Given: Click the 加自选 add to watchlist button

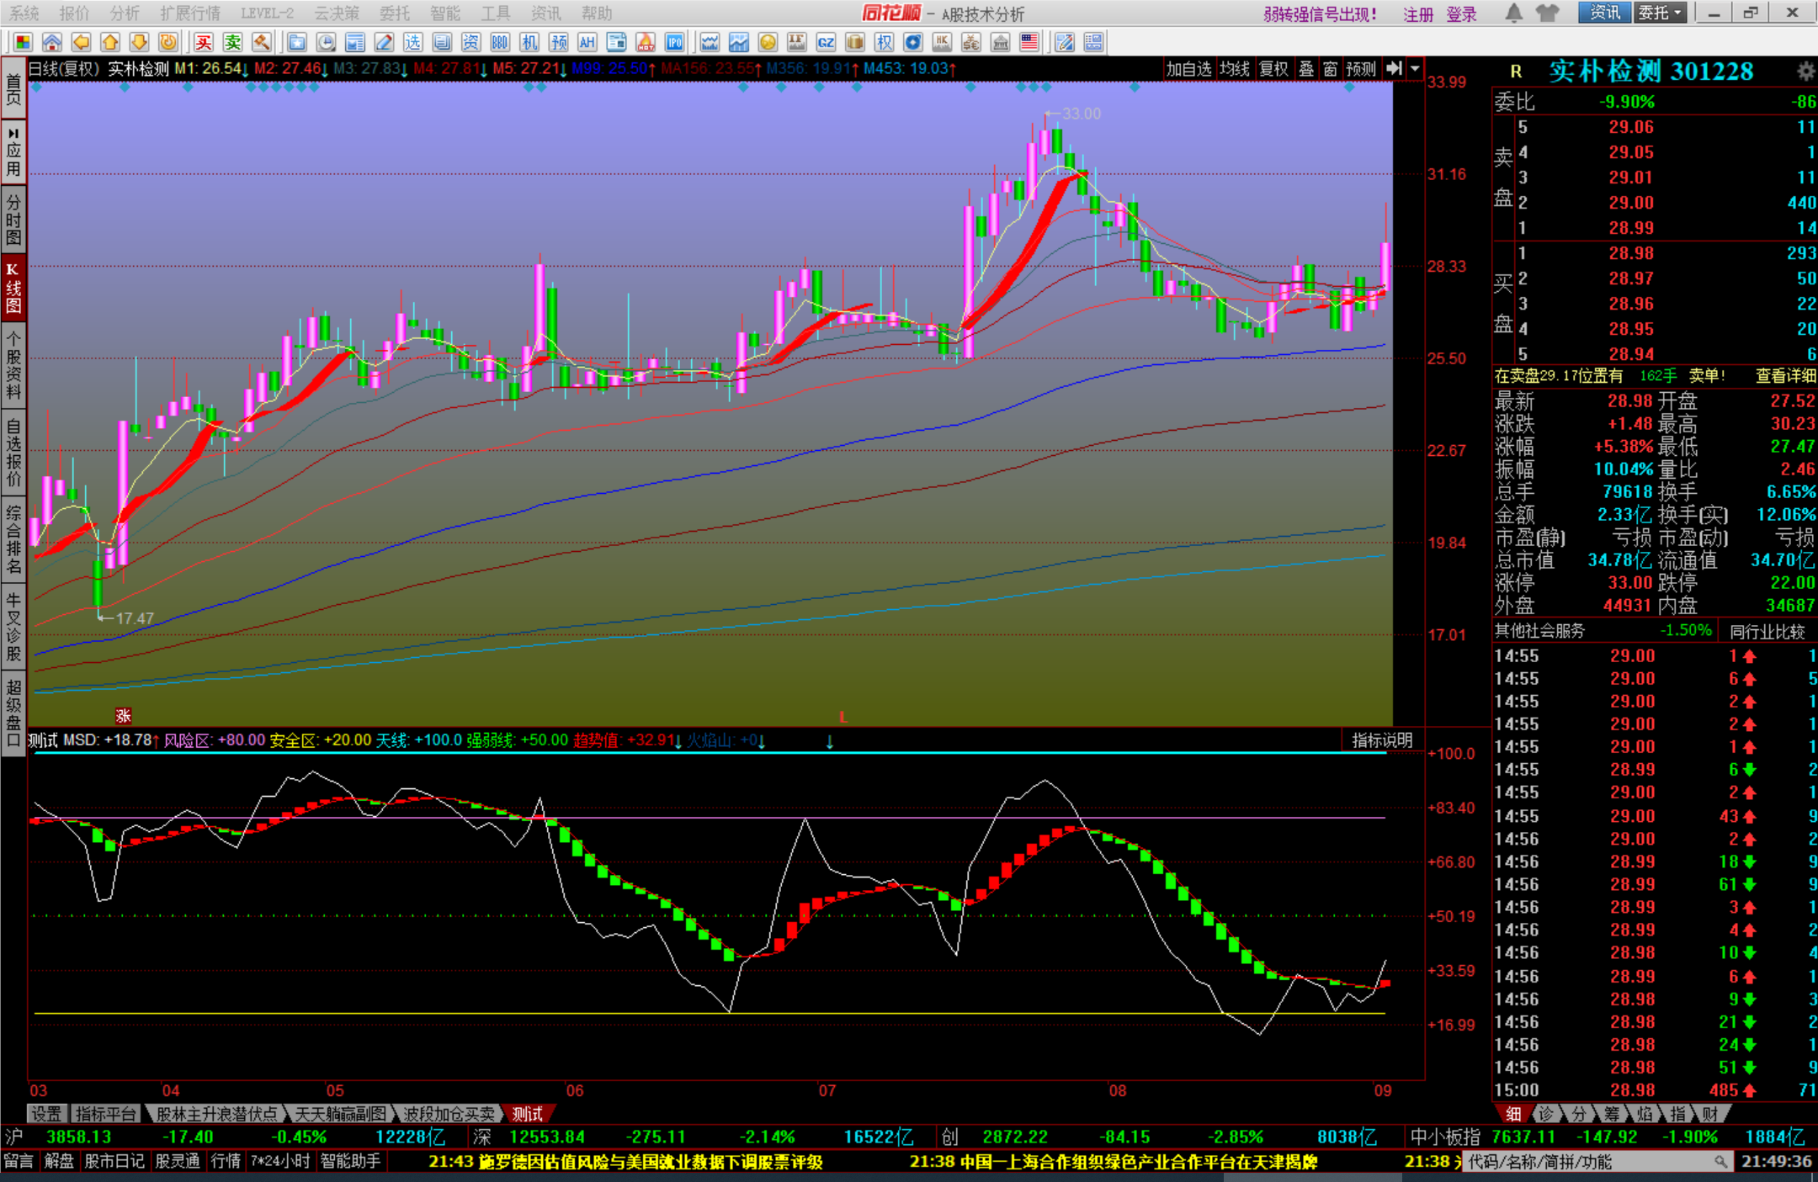Looking at the screenshot, I should point(1188,69).
